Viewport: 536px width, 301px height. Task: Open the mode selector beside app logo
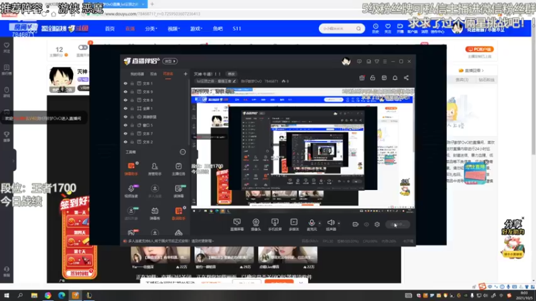[x=170, y=61]
